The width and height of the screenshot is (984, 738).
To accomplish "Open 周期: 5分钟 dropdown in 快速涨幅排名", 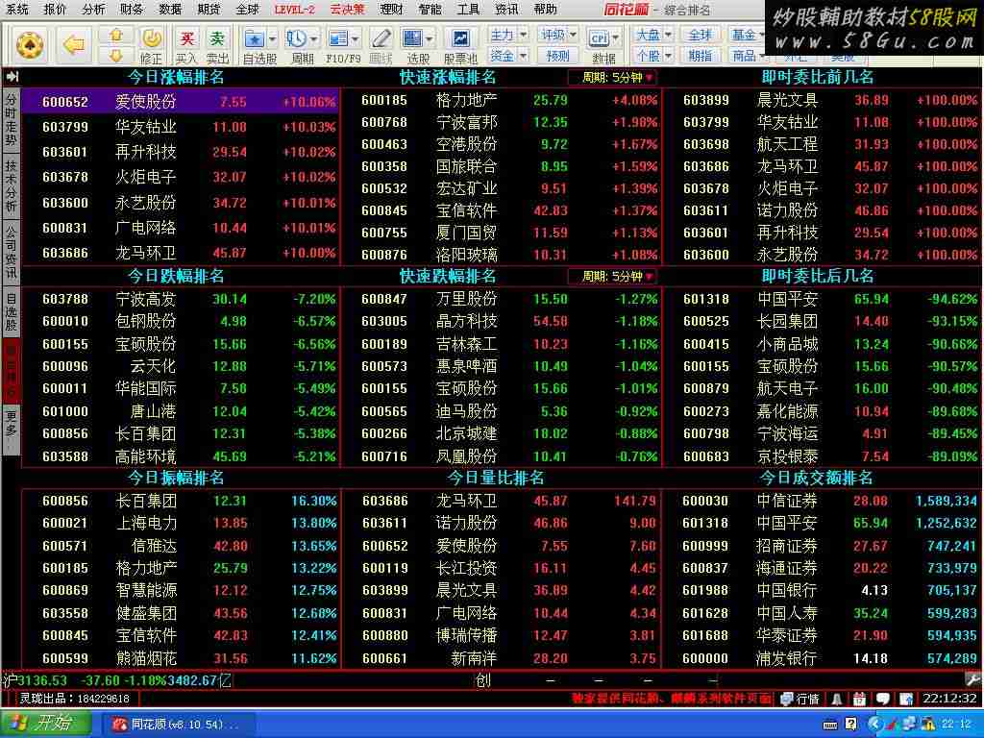I will pos(612,77).
